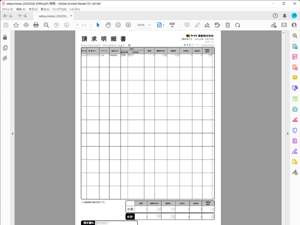300x225 pixels.
Task: Open the Comment tool speech bubble
Action: click(x=187, y=25)
